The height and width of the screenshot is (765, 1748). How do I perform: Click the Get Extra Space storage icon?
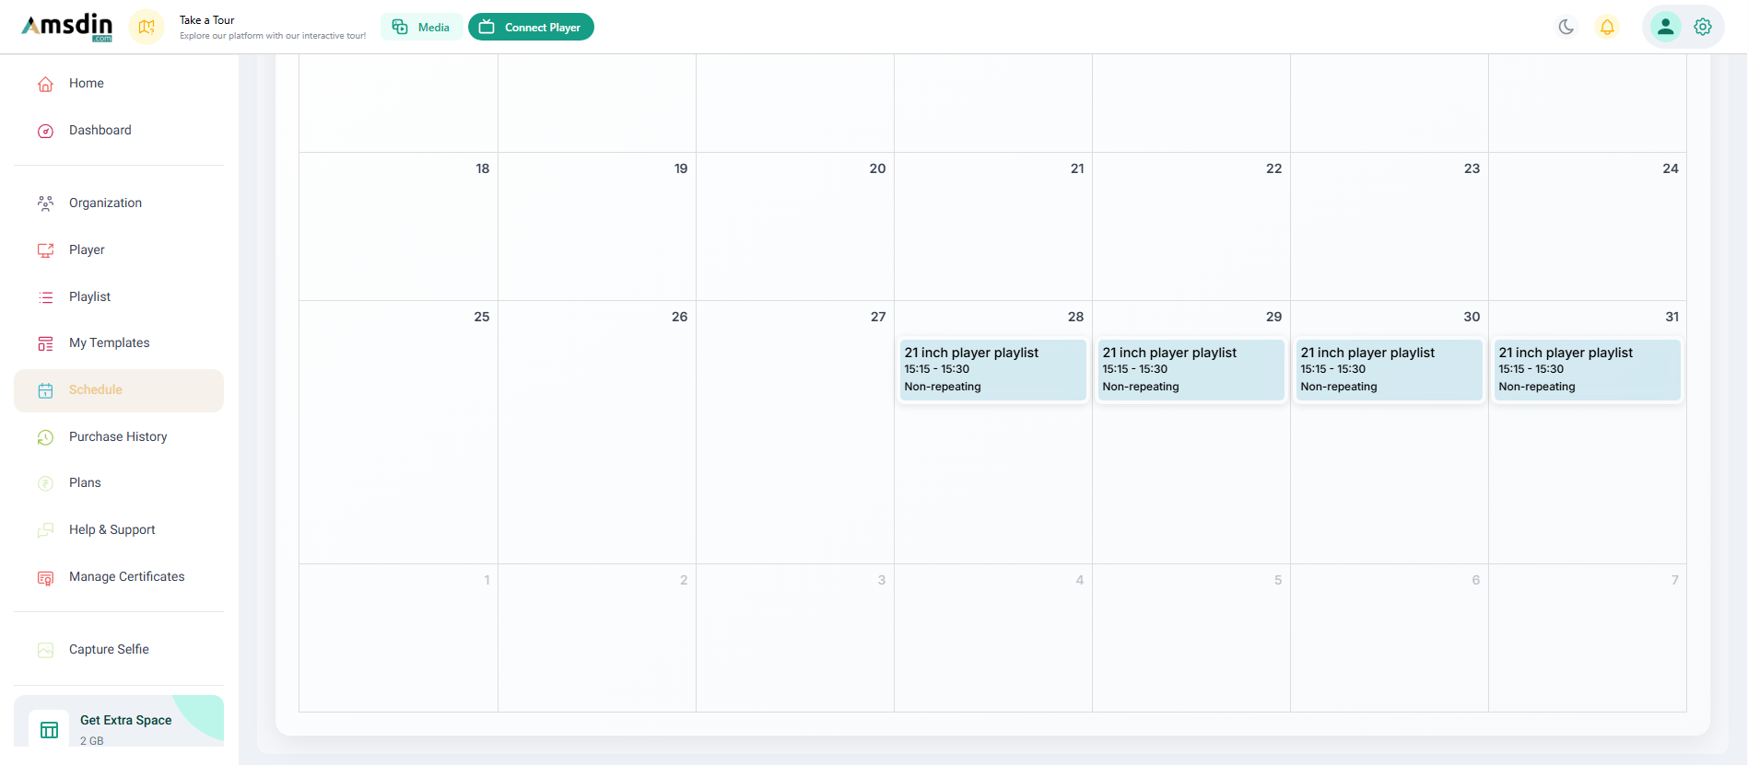coord(49,729)
